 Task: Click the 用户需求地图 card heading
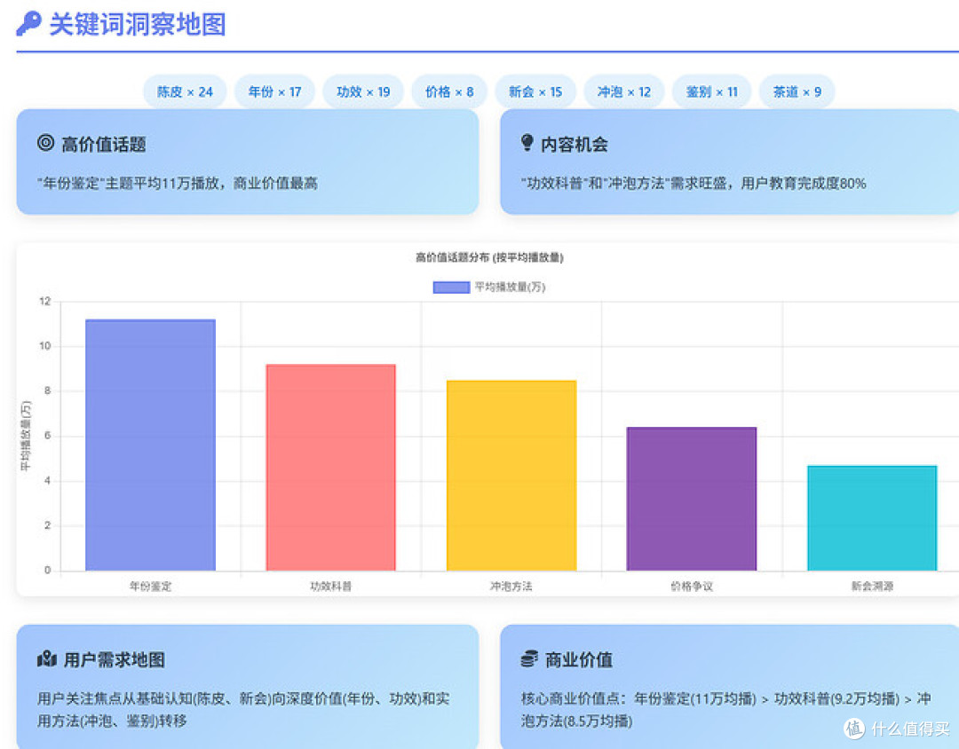coord(115,659)
